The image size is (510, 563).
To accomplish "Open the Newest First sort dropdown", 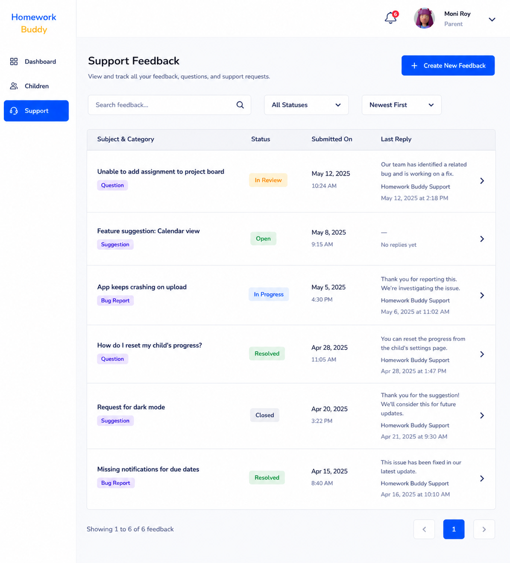I will 402,105.
